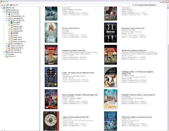Expand the Downloads folder node
169x131 pixels.
coord(9,23)
